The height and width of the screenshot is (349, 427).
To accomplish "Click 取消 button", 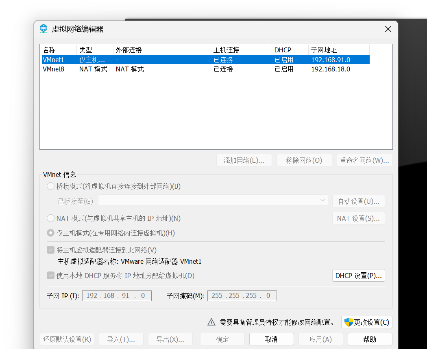I will coord(272,339).
